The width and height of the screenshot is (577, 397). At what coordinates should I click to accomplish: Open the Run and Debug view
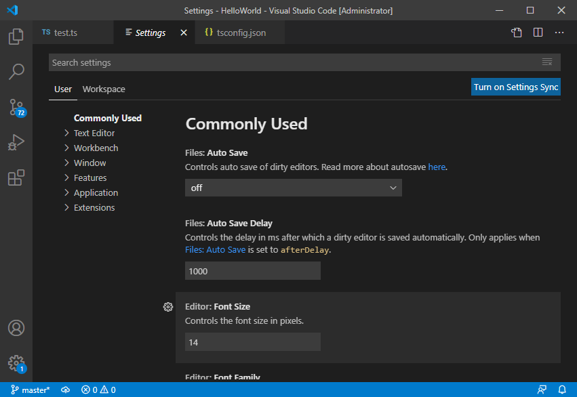[x=16, y=142]
